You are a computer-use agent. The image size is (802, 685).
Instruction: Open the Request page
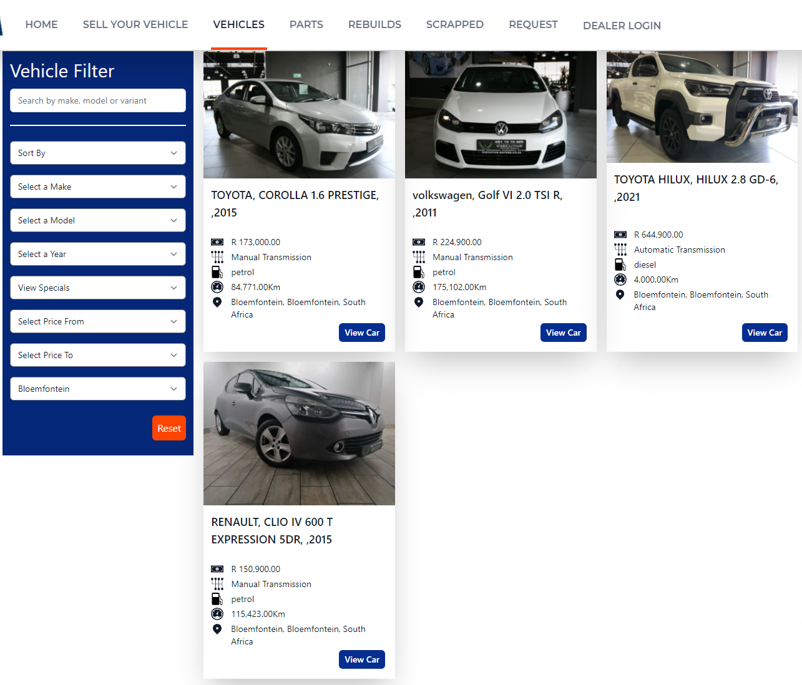[x=533, y=24]
